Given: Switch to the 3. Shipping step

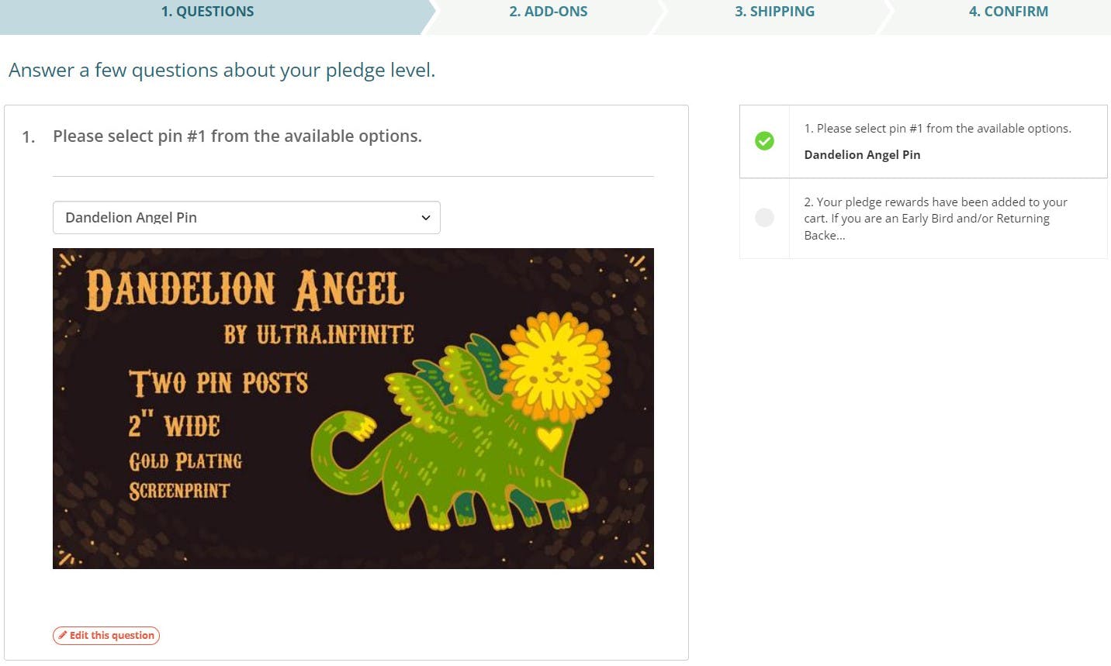Looking at the screenshot, I should coord(774,12).
